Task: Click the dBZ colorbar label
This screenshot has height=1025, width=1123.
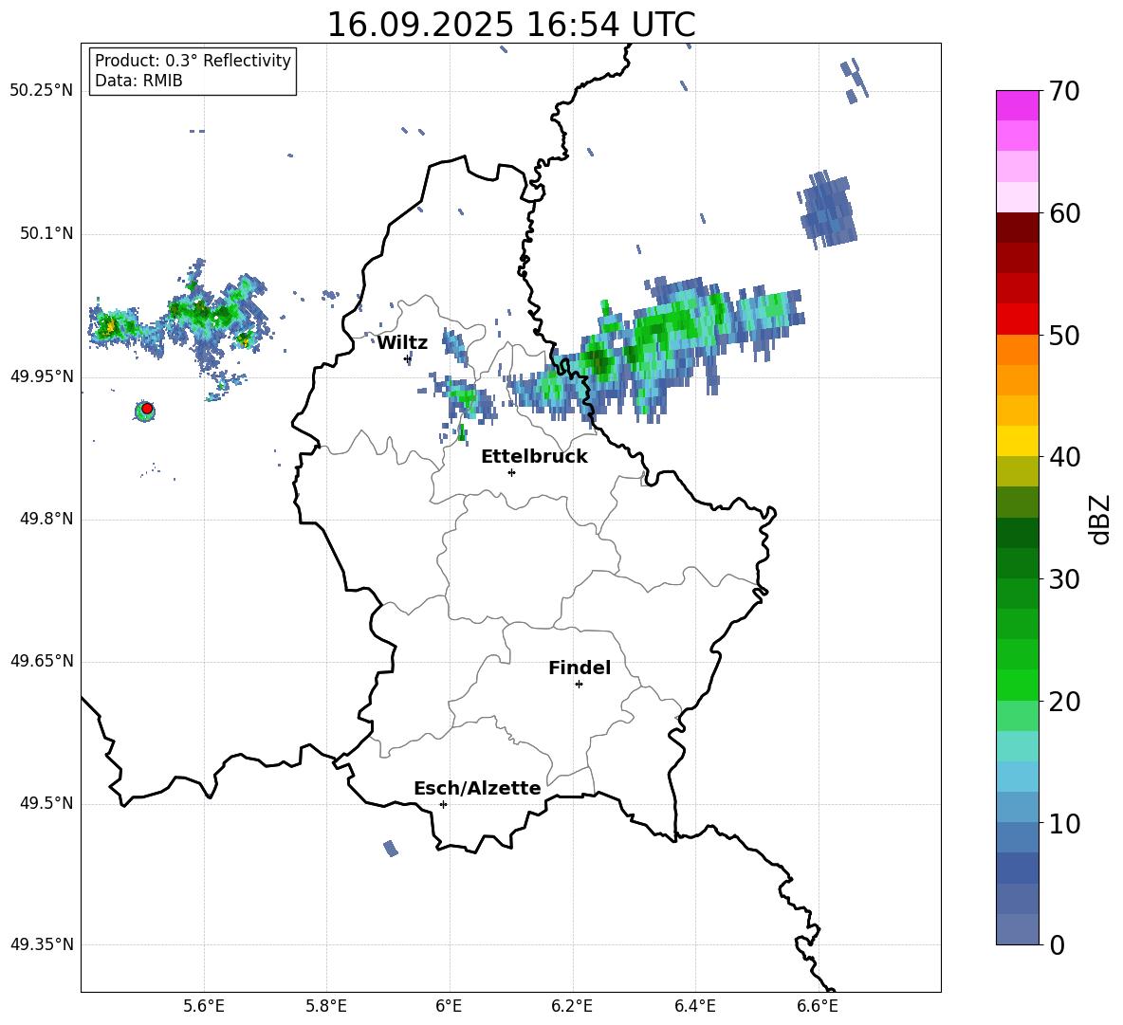Action: coord(1098,519)
